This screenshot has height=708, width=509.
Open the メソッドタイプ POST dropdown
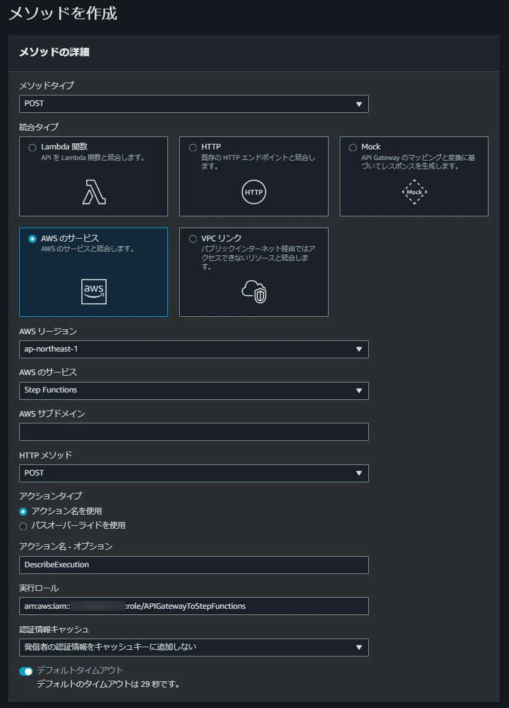pos(194,104)
